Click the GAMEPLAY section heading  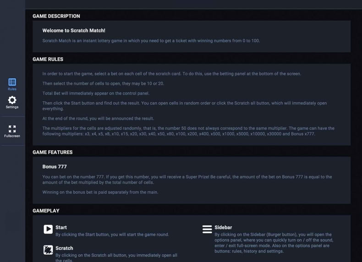(46, 211)
